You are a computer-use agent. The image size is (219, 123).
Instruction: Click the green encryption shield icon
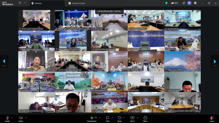[166, 3]
